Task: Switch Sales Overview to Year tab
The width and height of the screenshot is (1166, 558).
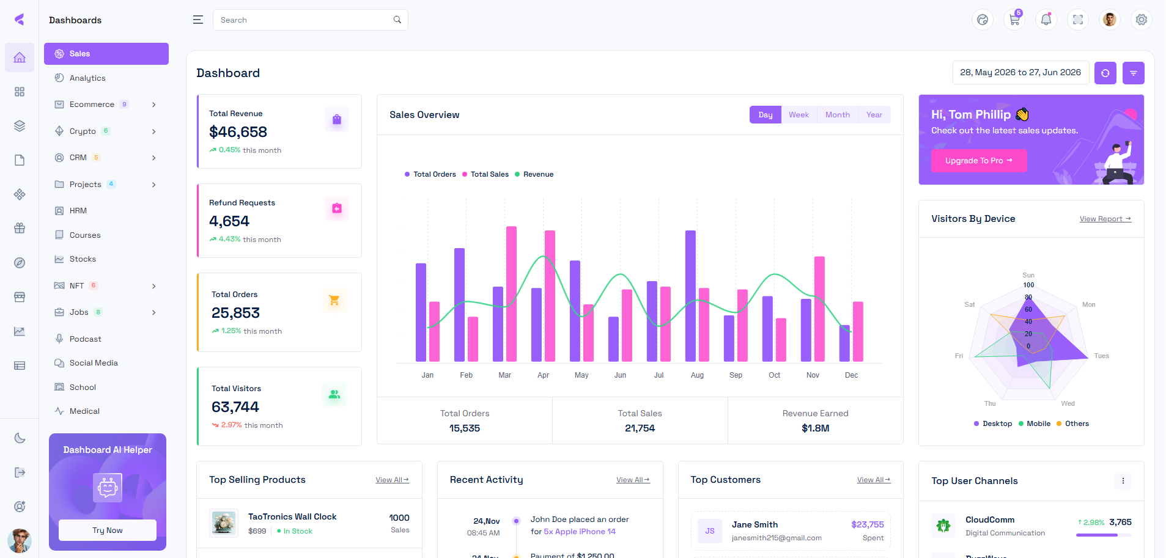Action: point(874,115)
